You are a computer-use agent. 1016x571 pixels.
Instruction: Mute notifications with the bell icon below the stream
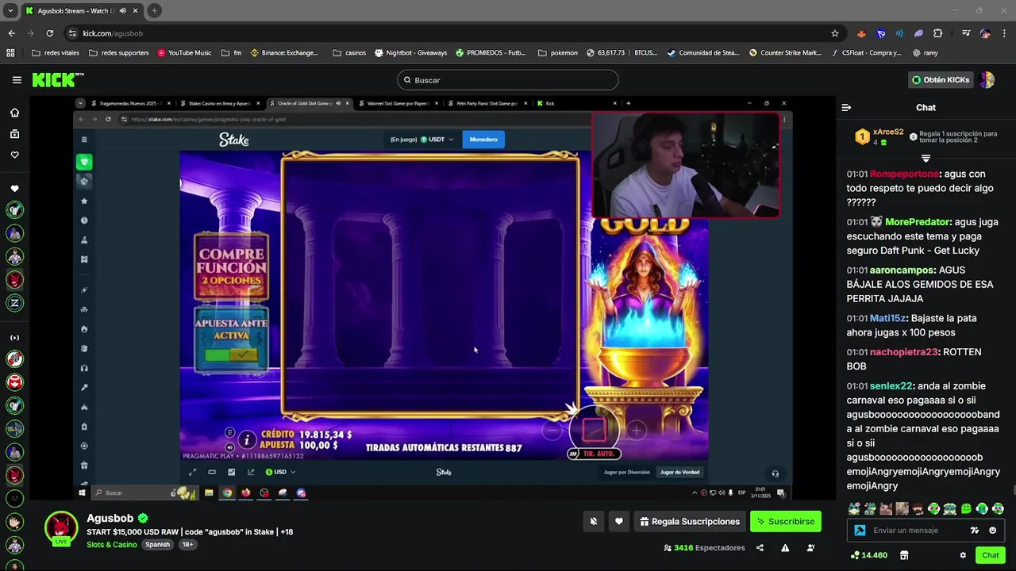[593, 521]
